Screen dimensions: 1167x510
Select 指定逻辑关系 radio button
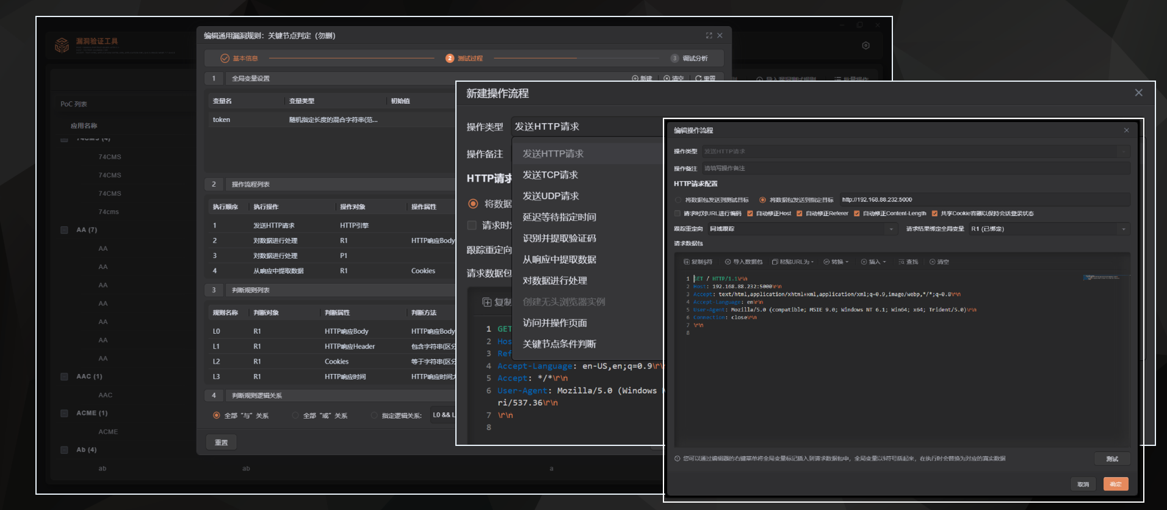click(x=374, y=415)
